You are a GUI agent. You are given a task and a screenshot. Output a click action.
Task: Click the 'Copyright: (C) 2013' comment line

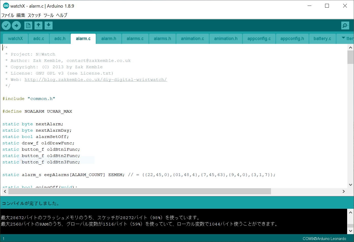[x=54, y=67]
